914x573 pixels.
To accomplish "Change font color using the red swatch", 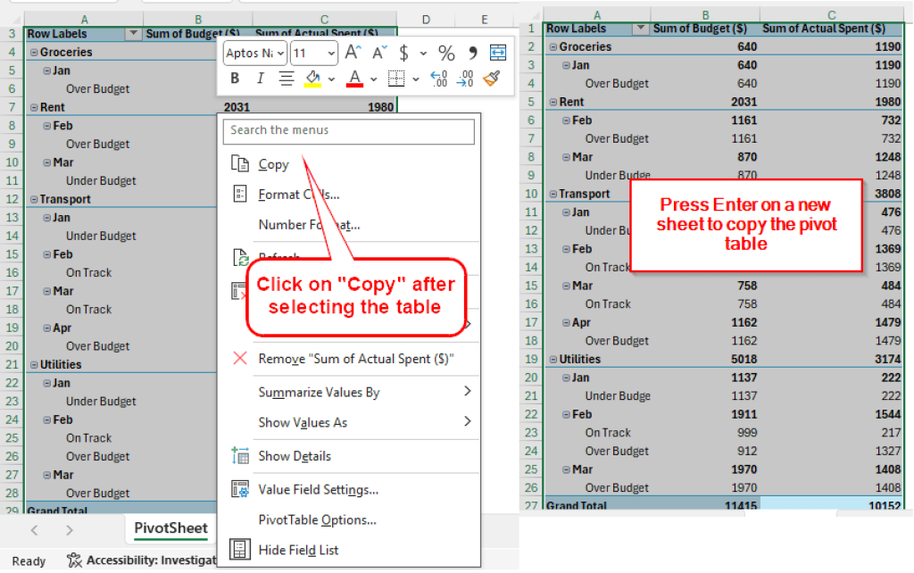I will 354,79.
